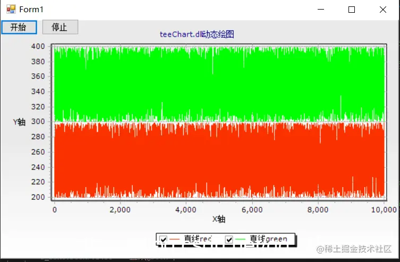
Task: Click the 340 Y-axis value
Action: tap(38, 91)
